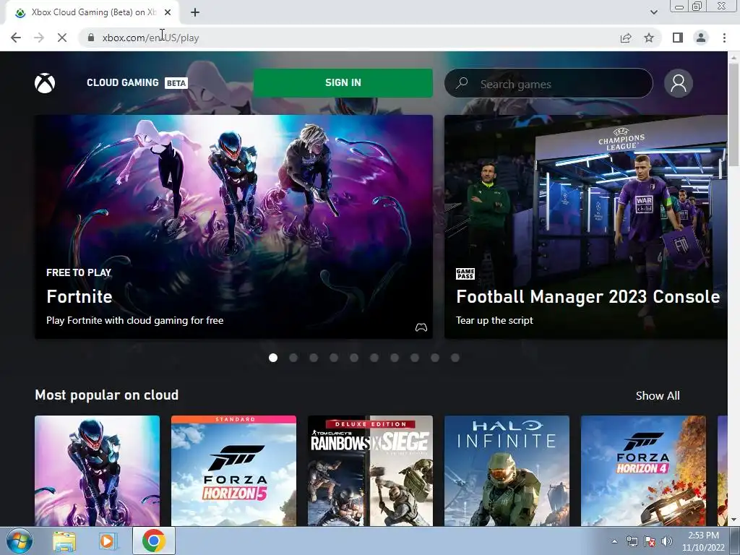Image resolution: width=740 pixels, height=555 pixels.
Task: Click the page vertical scrollbar thumb
Action: [733, 114]
